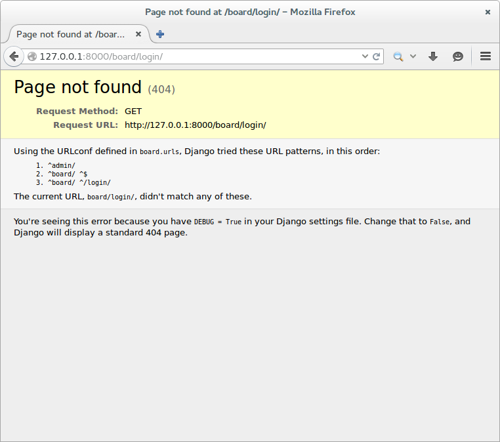
Task: Expand the search engine dropdown arrow
Action: click(x=413, y=56)
